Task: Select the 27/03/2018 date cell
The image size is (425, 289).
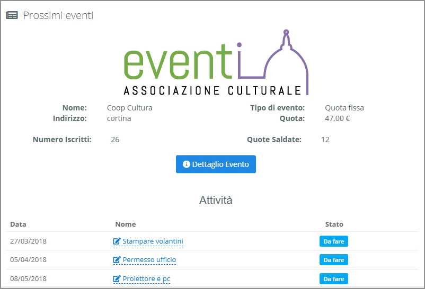Action: click(x=29, y=241)
